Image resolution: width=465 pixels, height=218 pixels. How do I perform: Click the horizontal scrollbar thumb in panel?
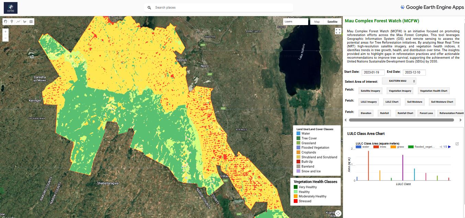pyautogui.click(x=401, y=120)
